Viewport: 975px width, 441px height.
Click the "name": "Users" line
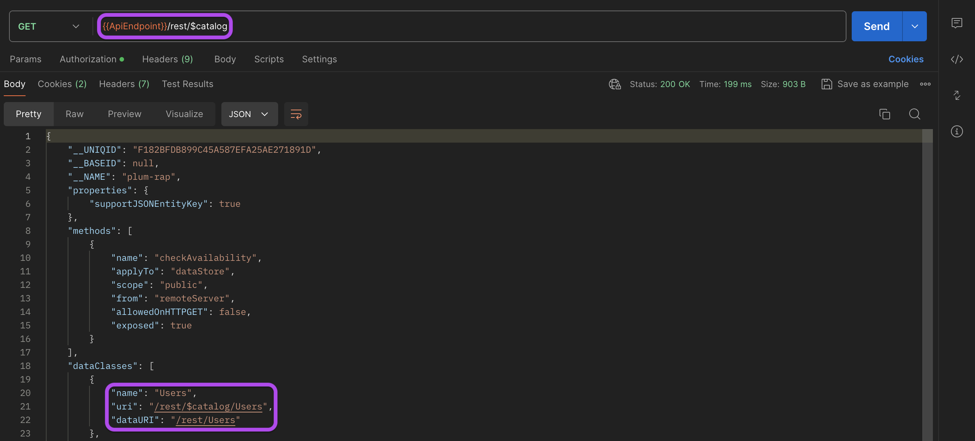(x=154, y=393)
